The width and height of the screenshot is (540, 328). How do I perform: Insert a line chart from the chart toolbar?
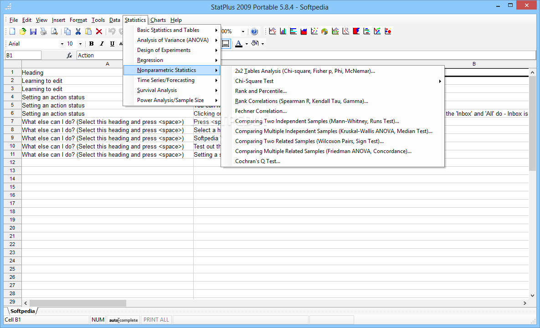(273, 31)
